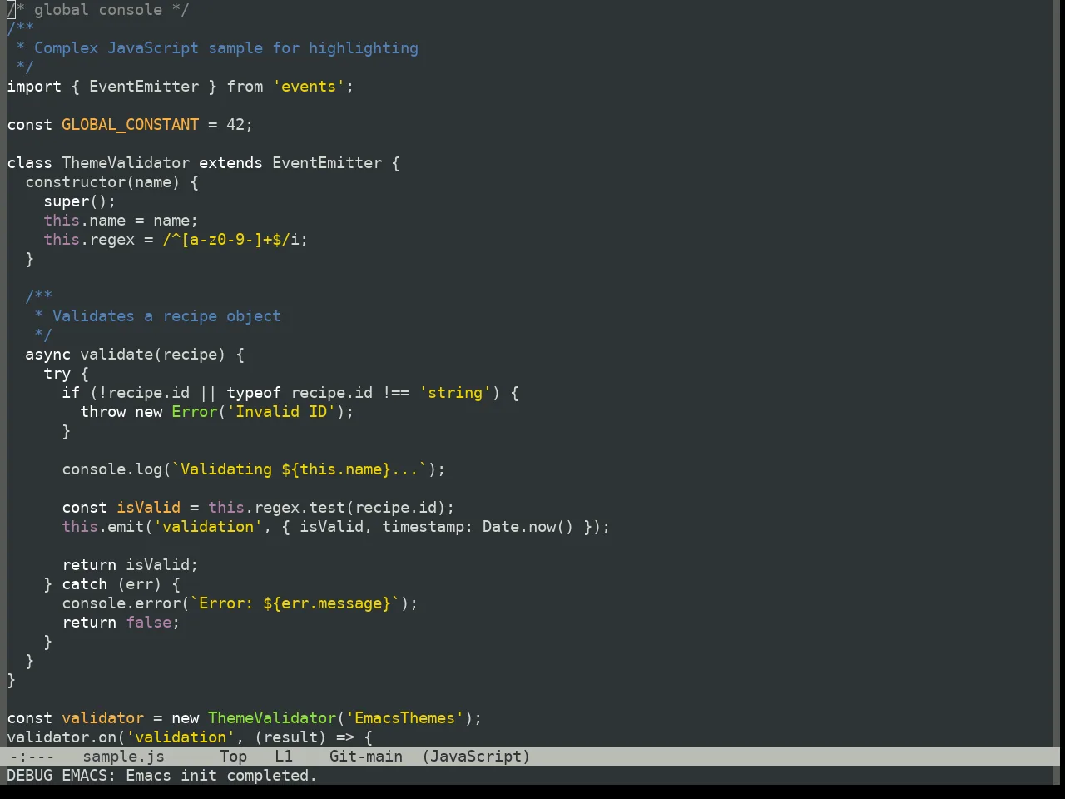This screenshot has height=799, width=1065.
Task: Click the 'validation' string in this.emit call
Action: (x=208, y=527)
